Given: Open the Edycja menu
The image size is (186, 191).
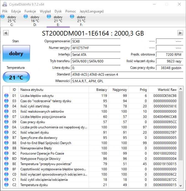Looking at the screenshot, I should coord(16,11).
